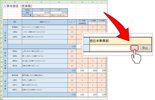Click the 人事考課表（営業職） title cell
This screenshot has height=100, width=155.
coord(18,6)
